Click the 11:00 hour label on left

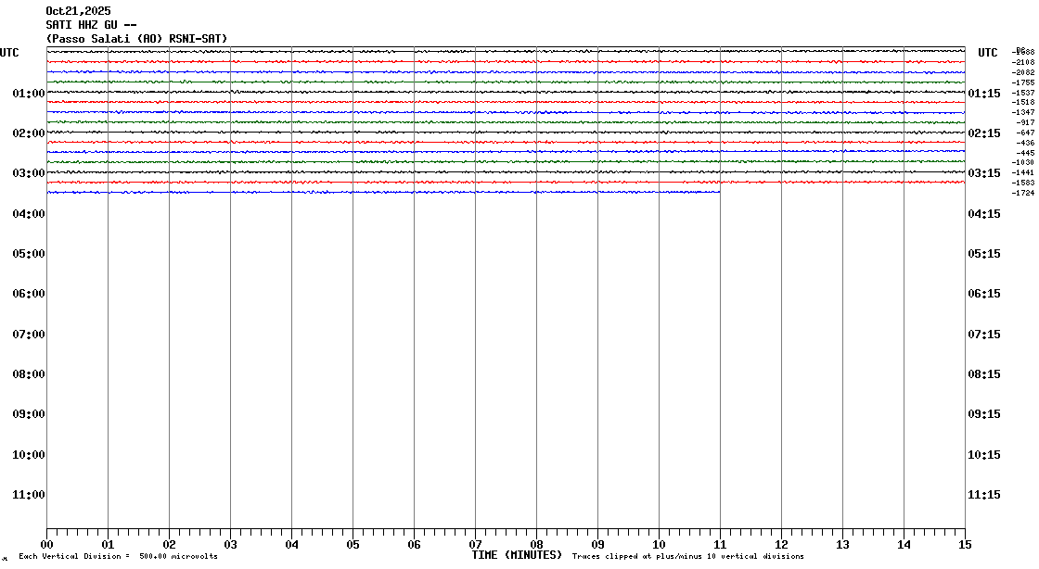click(29, 495)
